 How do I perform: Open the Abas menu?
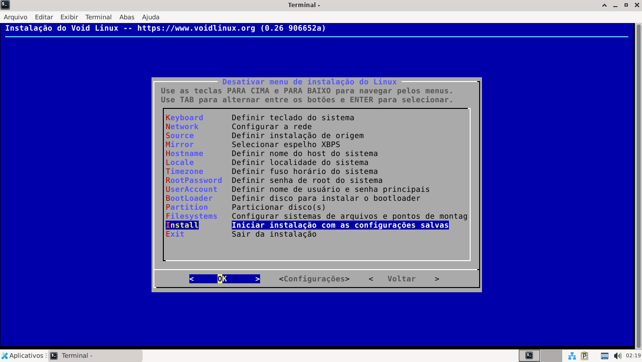[x=127, y=17]
